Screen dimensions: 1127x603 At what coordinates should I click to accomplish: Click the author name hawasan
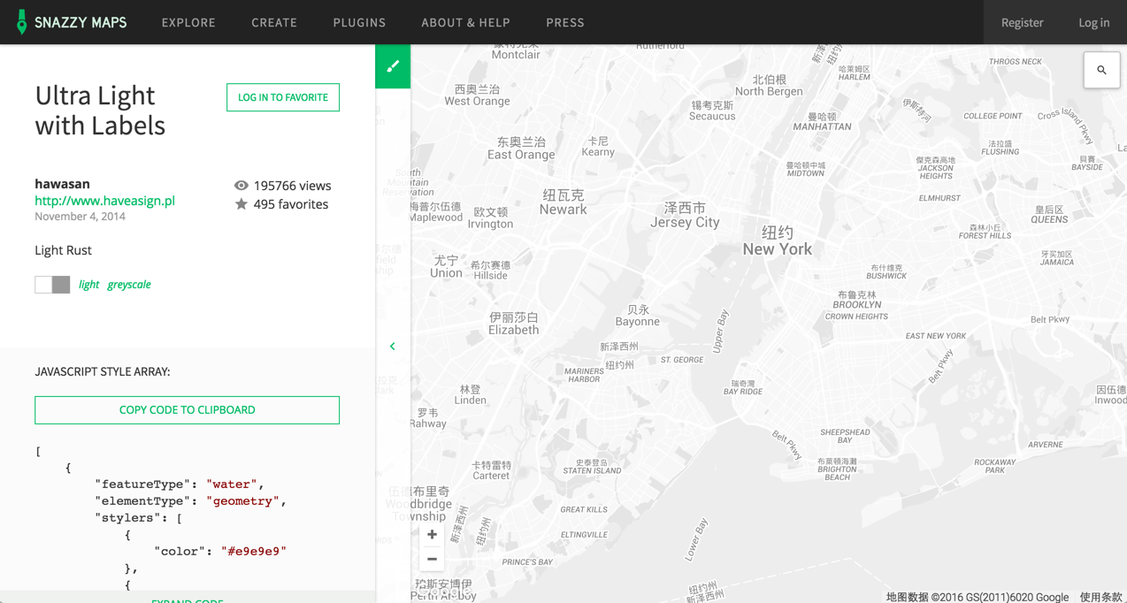[62, 184]
